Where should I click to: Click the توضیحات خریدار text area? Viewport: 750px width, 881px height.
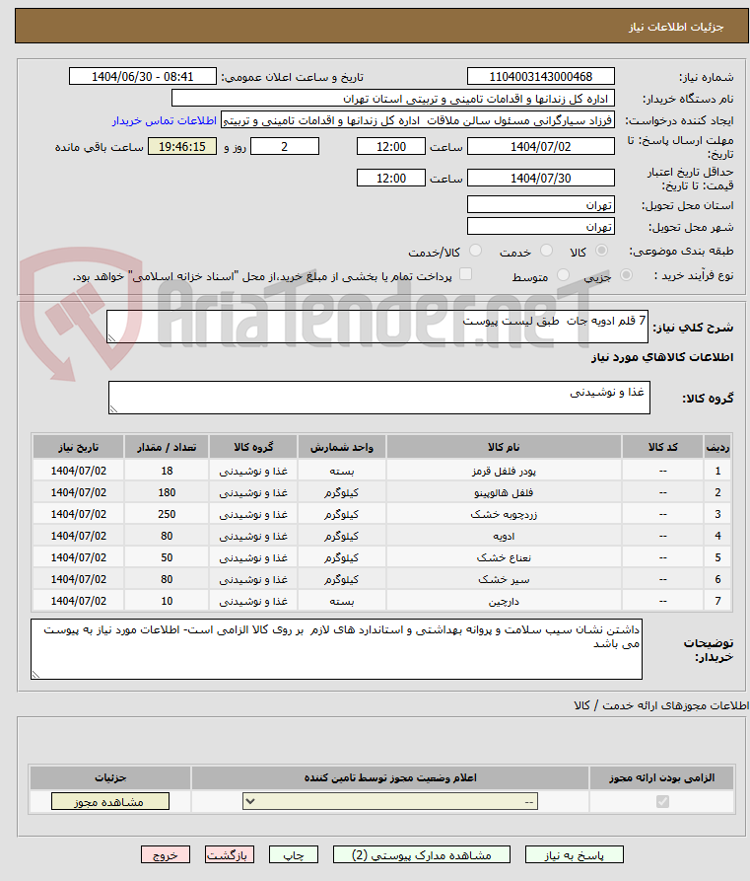point(336,649)
